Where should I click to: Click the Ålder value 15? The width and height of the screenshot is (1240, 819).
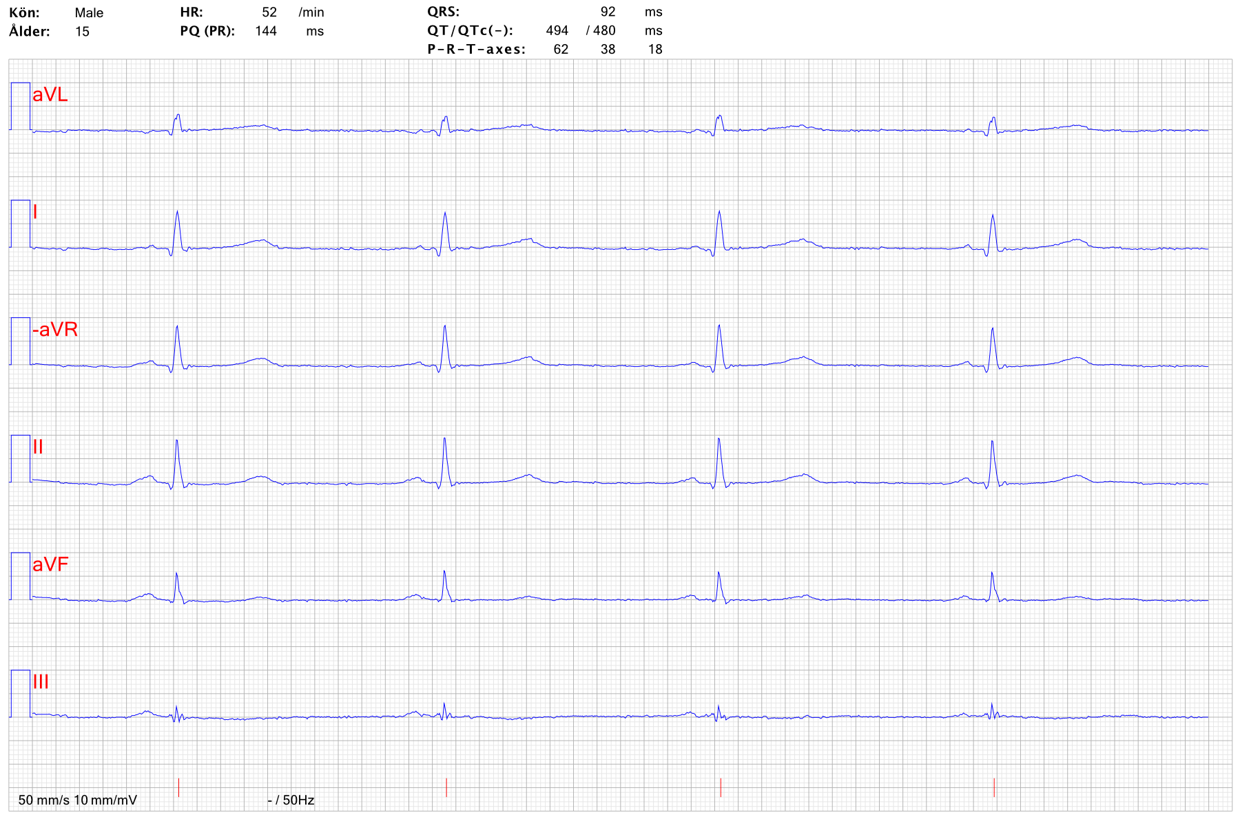coord(82,32)
